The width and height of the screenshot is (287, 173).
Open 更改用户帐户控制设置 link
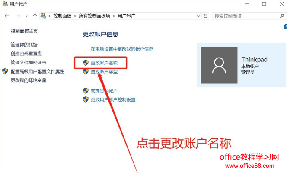coord(113,100)
